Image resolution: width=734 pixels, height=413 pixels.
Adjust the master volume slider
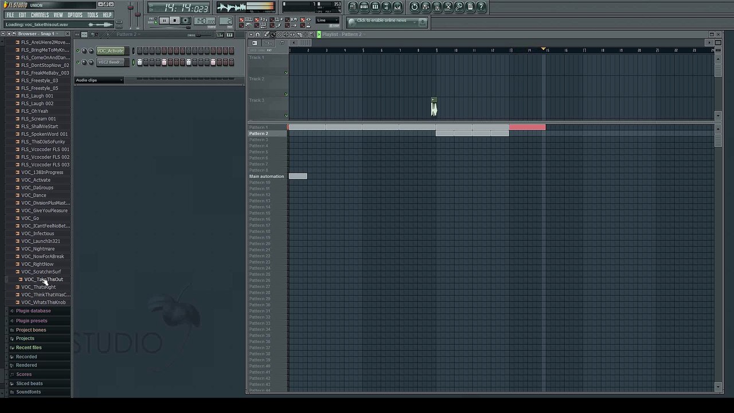click(130, 14)
